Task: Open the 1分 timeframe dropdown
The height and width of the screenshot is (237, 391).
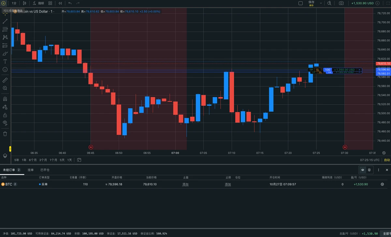Action: (14, 3)
